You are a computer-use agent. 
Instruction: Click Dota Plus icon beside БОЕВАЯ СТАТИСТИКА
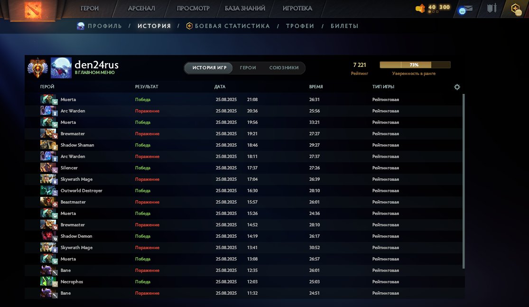tap(189, 26)
